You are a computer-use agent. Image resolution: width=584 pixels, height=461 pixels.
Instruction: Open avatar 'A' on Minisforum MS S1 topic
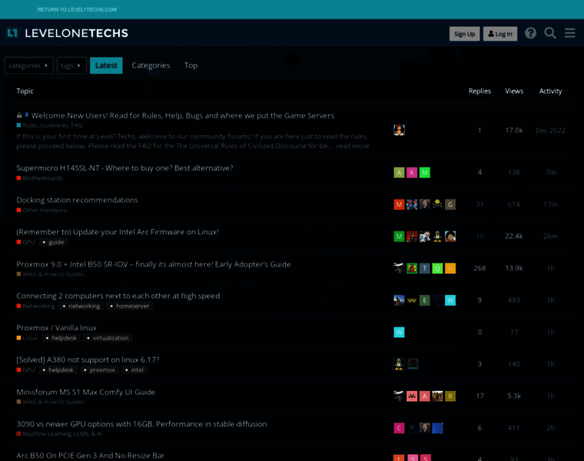(x=425, y=396)
